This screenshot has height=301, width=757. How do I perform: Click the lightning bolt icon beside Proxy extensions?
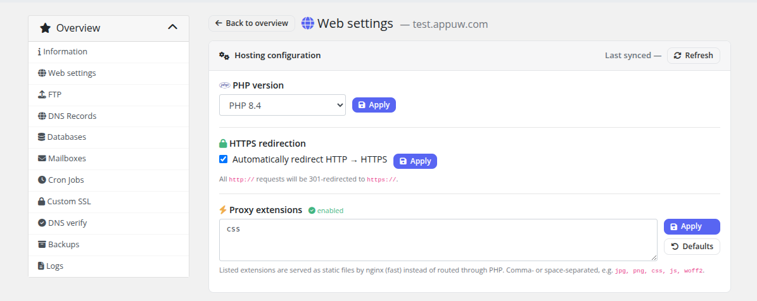(222, 210)
